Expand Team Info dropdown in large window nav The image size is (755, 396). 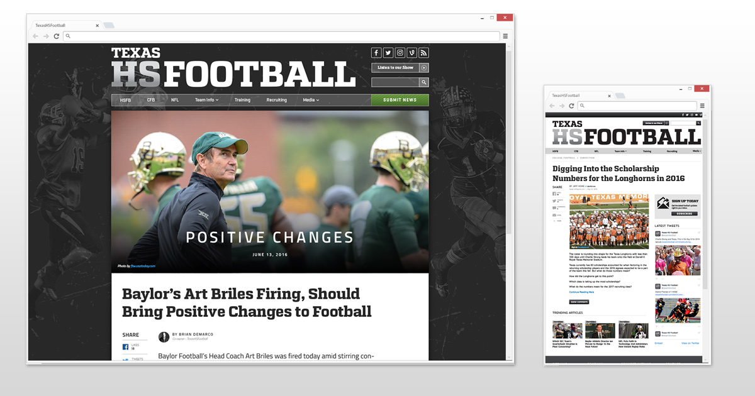(x=206, y=100)
